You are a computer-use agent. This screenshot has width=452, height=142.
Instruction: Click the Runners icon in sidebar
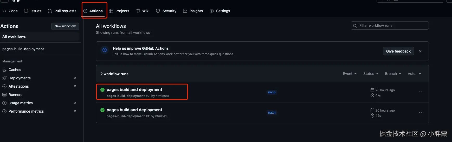[4, 95]
